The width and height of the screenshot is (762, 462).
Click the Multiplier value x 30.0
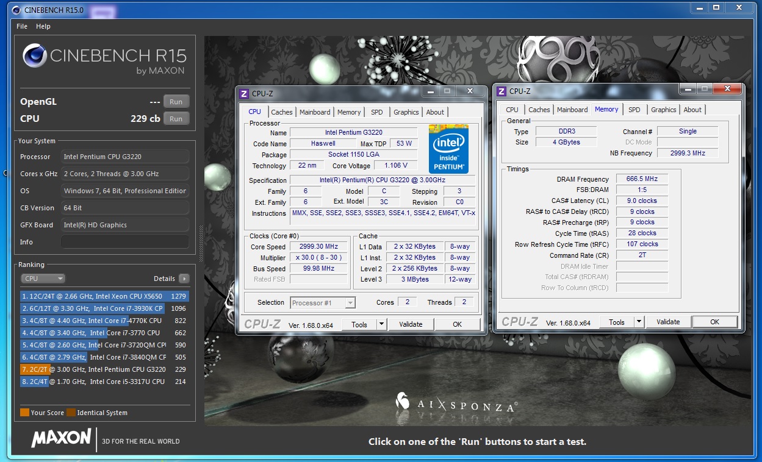[318, 258]
